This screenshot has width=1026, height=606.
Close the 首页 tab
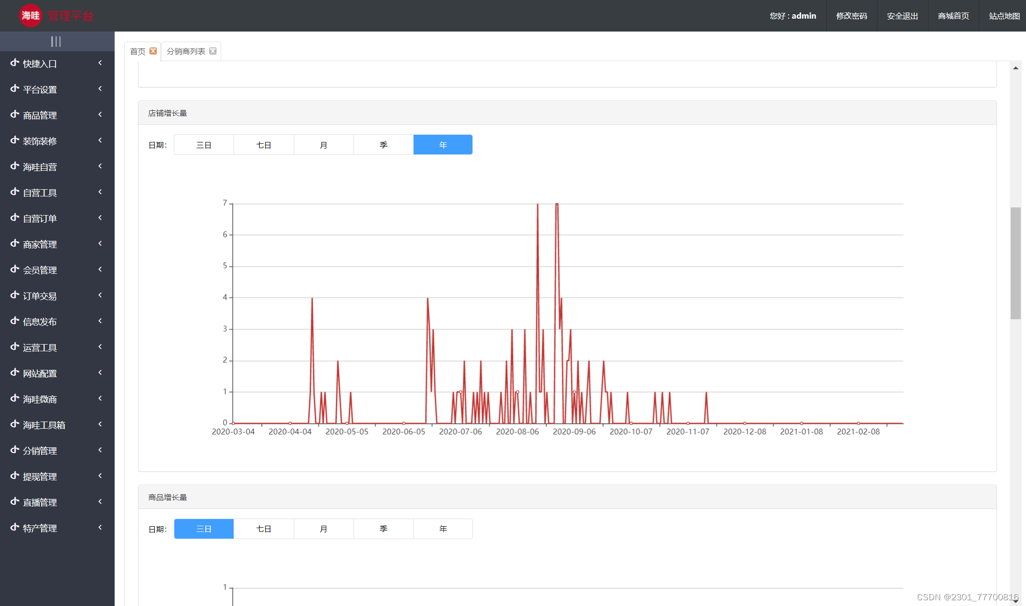click(x=153, y=51)
